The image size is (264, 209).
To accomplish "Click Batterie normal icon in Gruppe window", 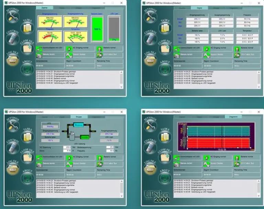I will click(100, 158).
